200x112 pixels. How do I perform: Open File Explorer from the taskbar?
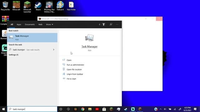(x=90, y=109)
